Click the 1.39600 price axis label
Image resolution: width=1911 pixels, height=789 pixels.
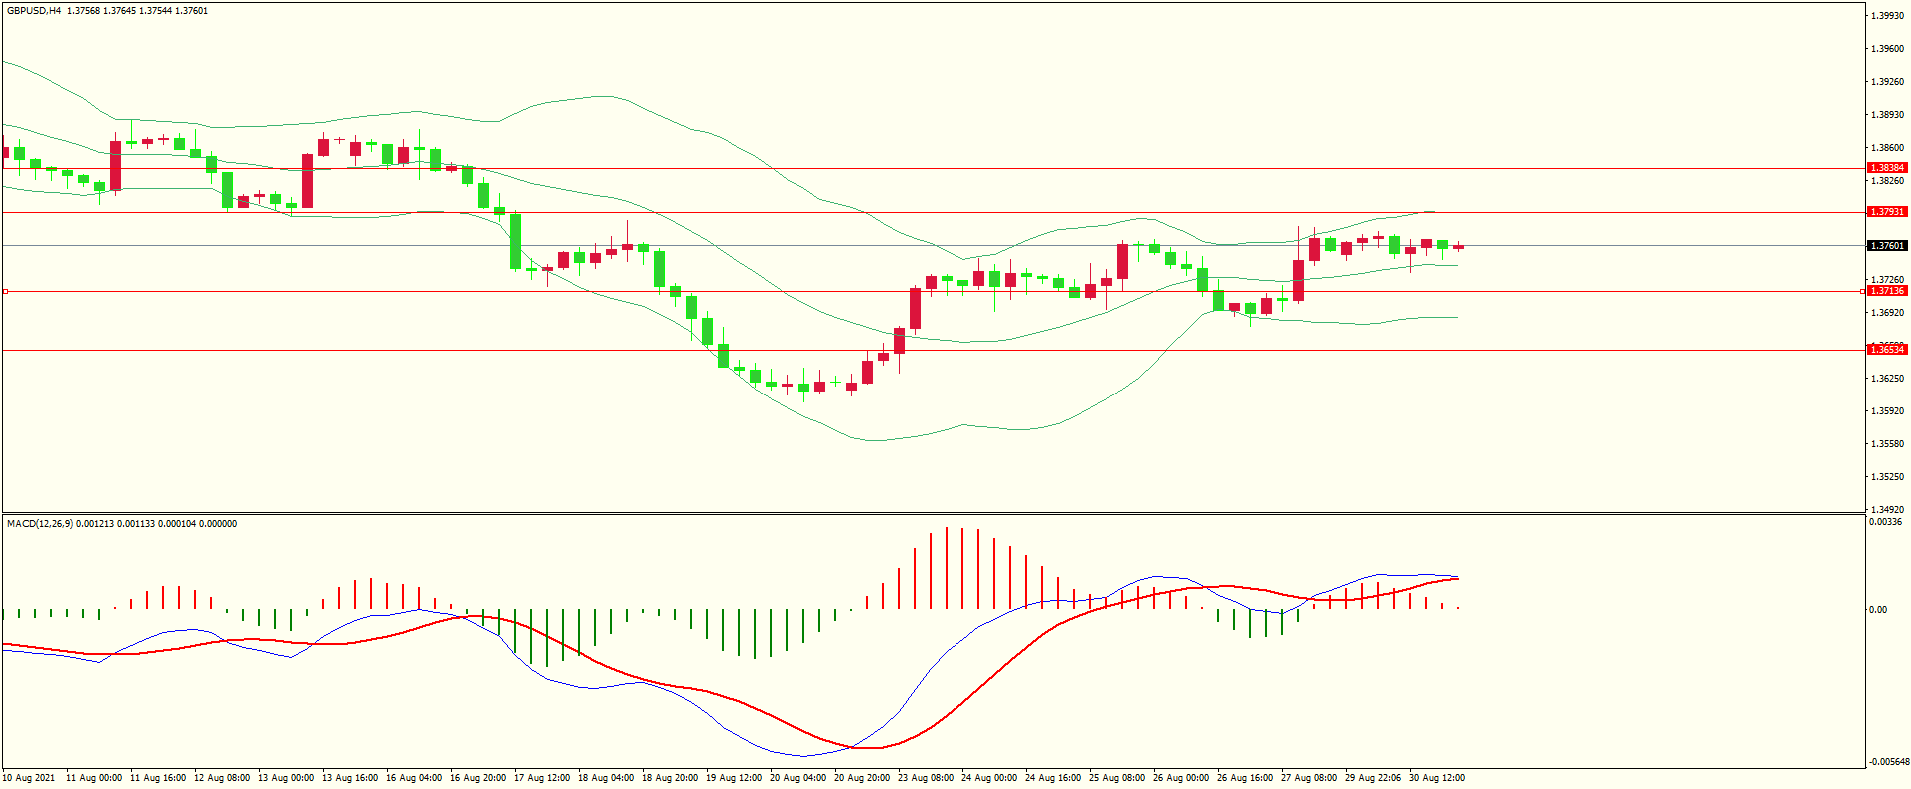1887,49
